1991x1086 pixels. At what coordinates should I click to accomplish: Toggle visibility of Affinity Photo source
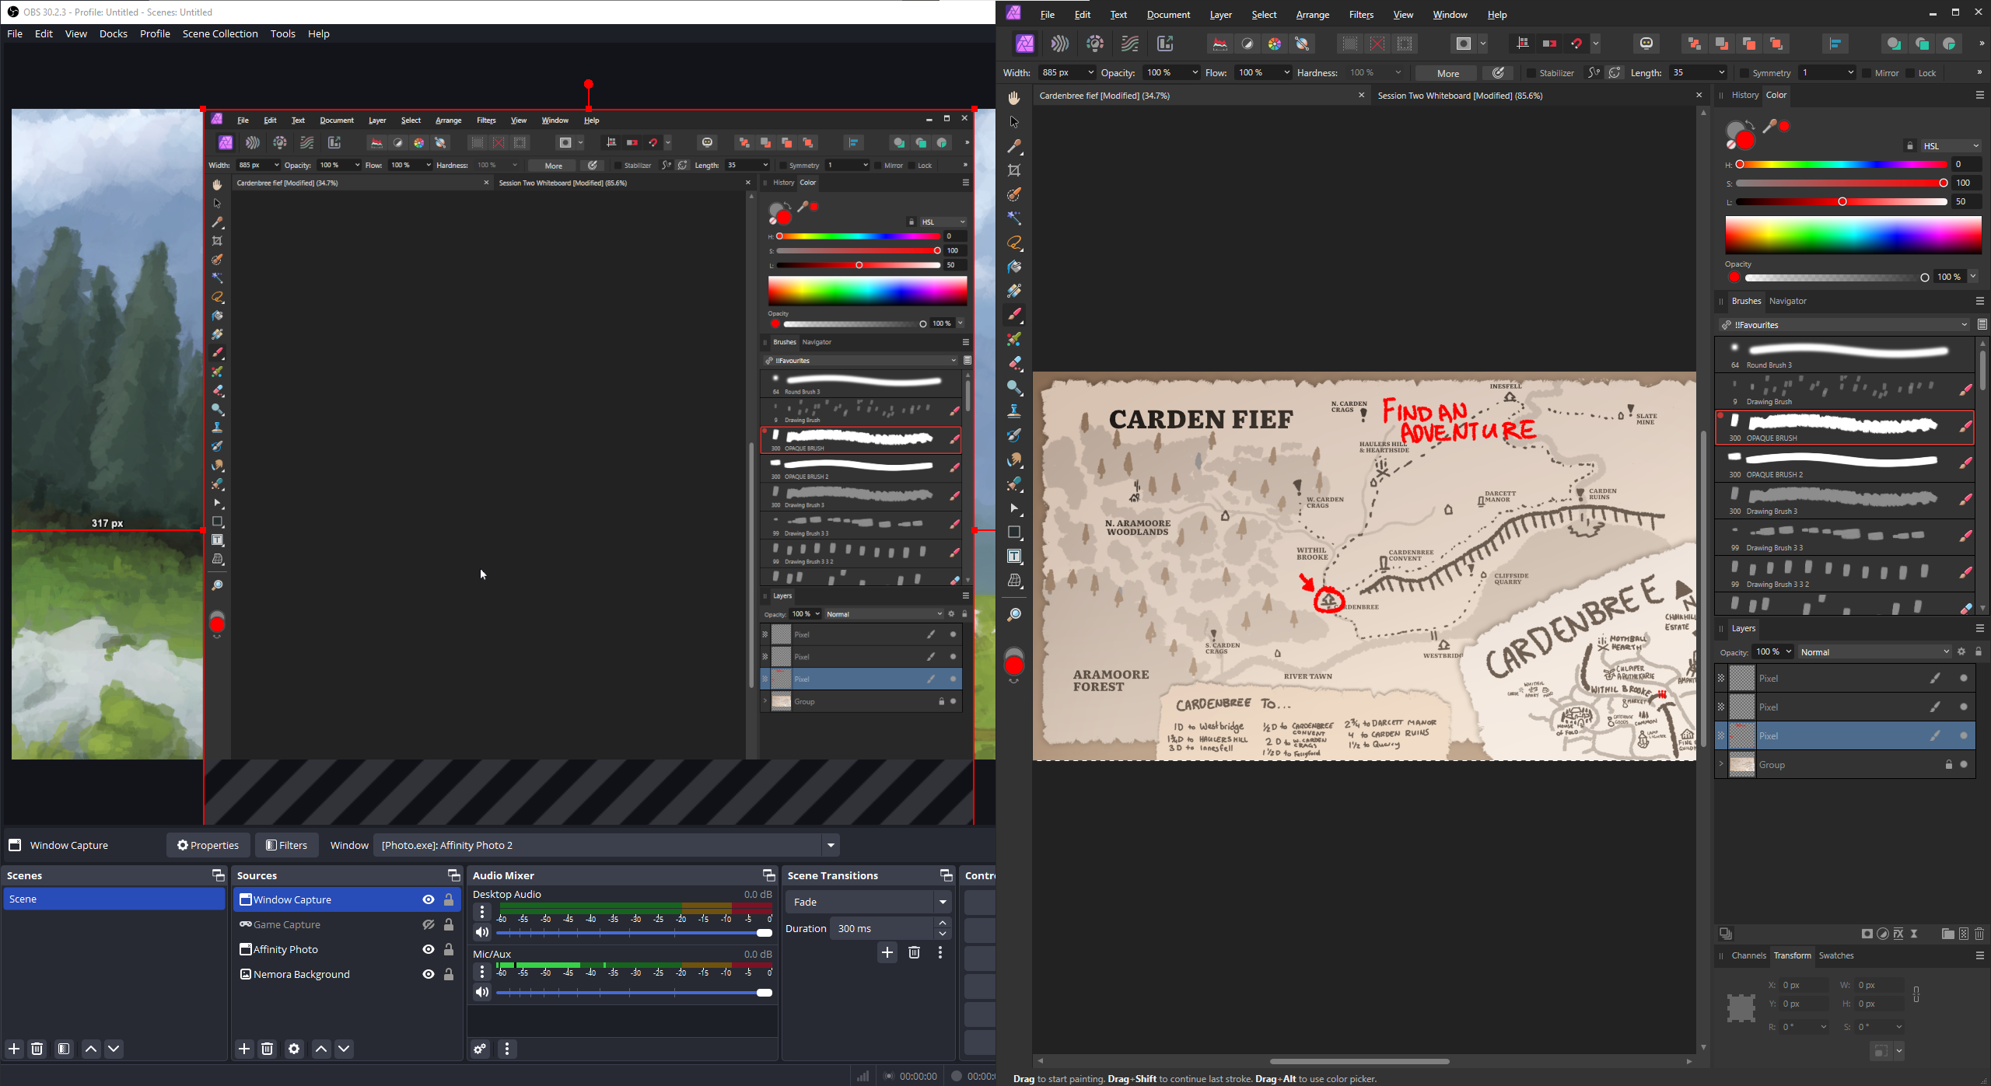pyautogui.click(x=428, y=949)
